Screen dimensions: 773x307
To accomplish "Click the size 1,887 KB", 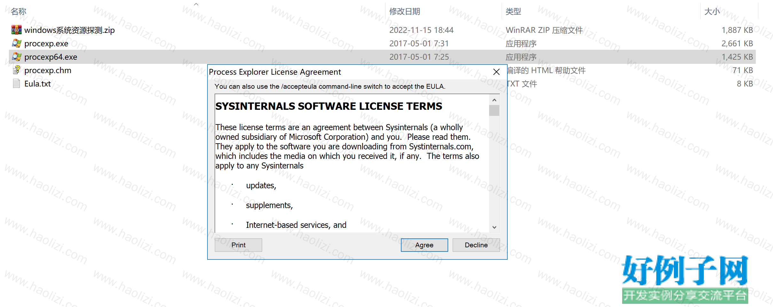I will coord(737,30).
